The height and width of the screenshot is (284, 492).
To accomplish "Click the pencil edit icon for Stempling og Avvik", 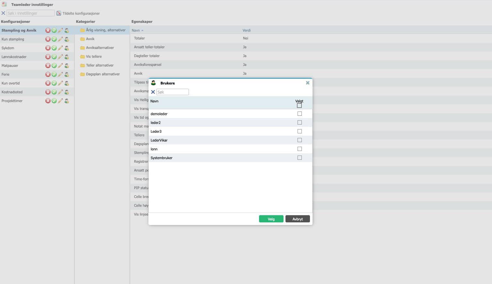I will click(x=60, y=30).
